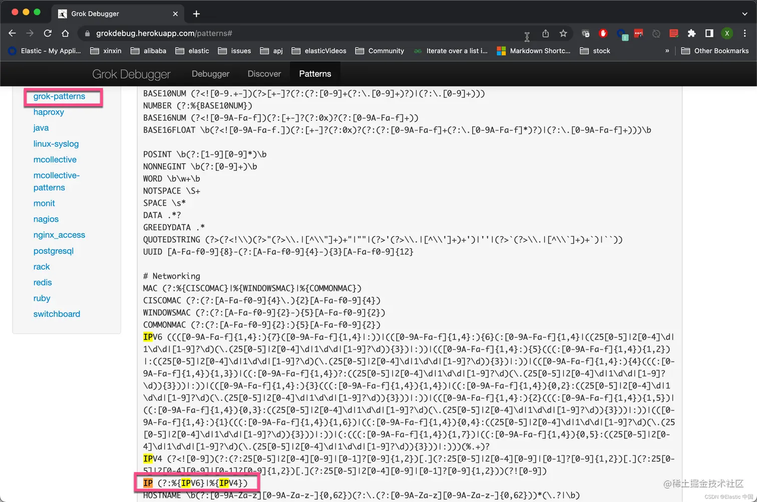This screenshot has height=502, width=757.
Task: Open the stock bookmark folder
Action: (595, 51)
